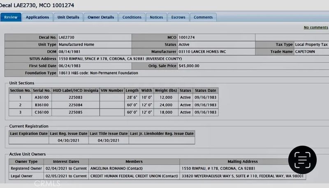
Task: Open the Comments tab
Action: point(203,17)
